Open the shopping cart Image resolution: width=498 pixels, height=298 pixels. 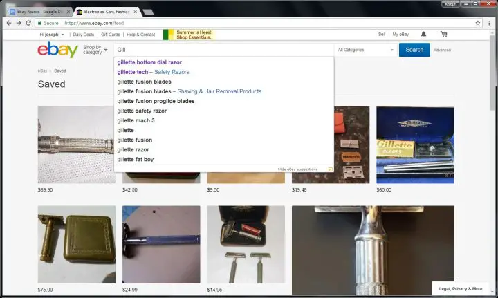(443, 34)
